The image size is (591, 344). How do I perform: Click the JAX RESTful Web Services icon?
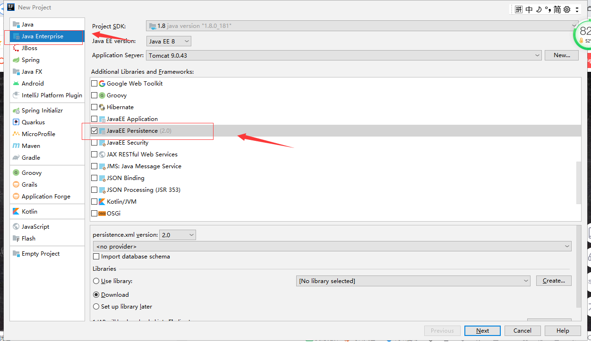102,154
